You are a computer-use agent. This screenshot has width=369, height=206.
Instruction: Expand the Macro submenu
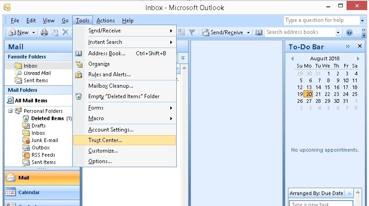coord(171,118)
